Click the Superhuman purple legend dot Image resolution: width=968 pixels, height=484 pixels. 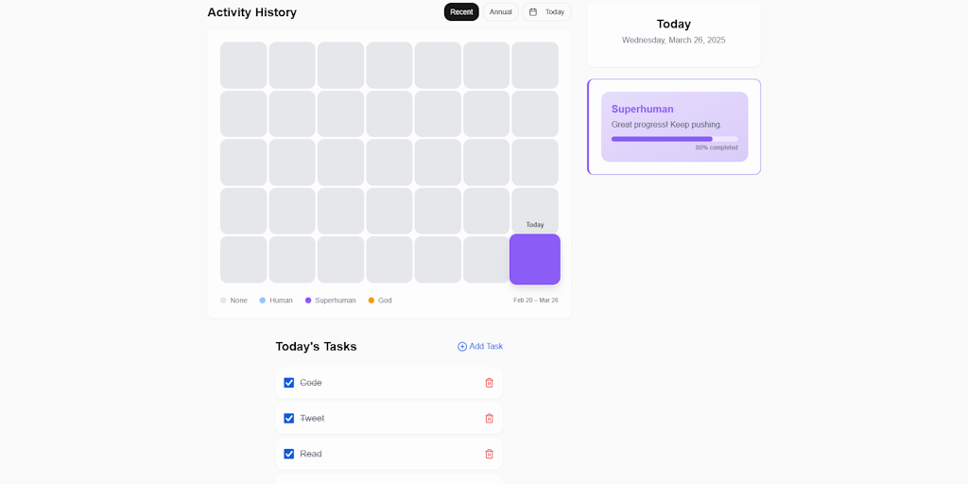[x=308, y=301]
